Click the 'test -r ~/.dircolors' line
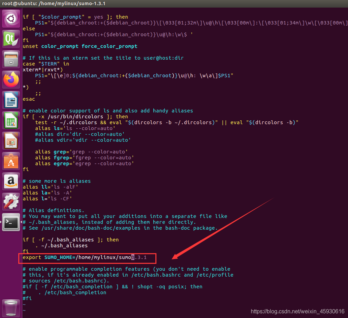348x318 pixels. point(167,122)
